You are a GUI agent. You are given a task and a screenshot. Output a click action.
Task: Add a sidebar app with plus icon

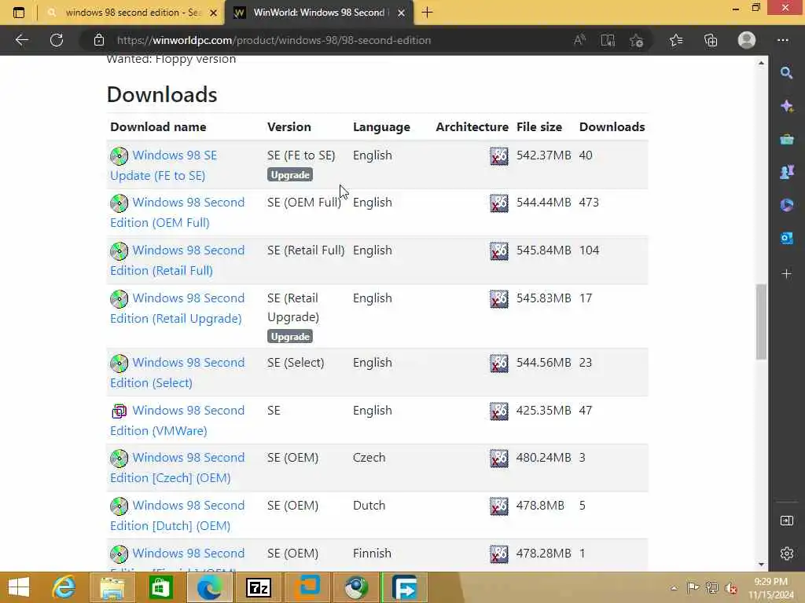pyautogui.click(x=786, y=274)
